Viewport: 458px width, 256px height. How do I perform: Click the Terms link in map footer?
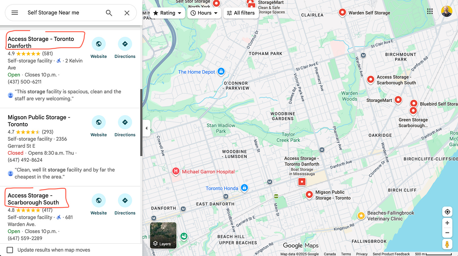346,254
